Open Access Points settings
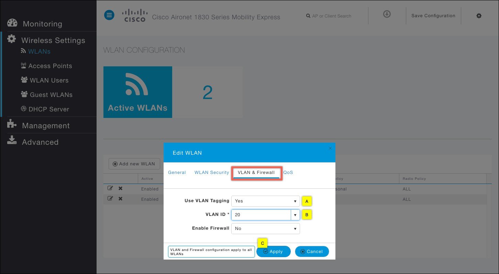The width and height of the screenshot is (499, 274). click(x=50, y=66)
